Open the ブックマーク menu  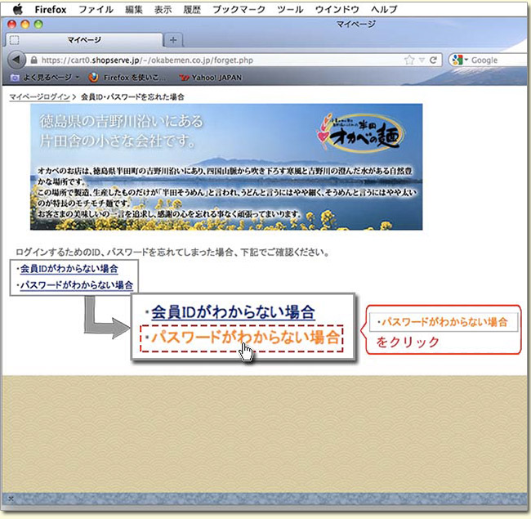coord(239,9)
